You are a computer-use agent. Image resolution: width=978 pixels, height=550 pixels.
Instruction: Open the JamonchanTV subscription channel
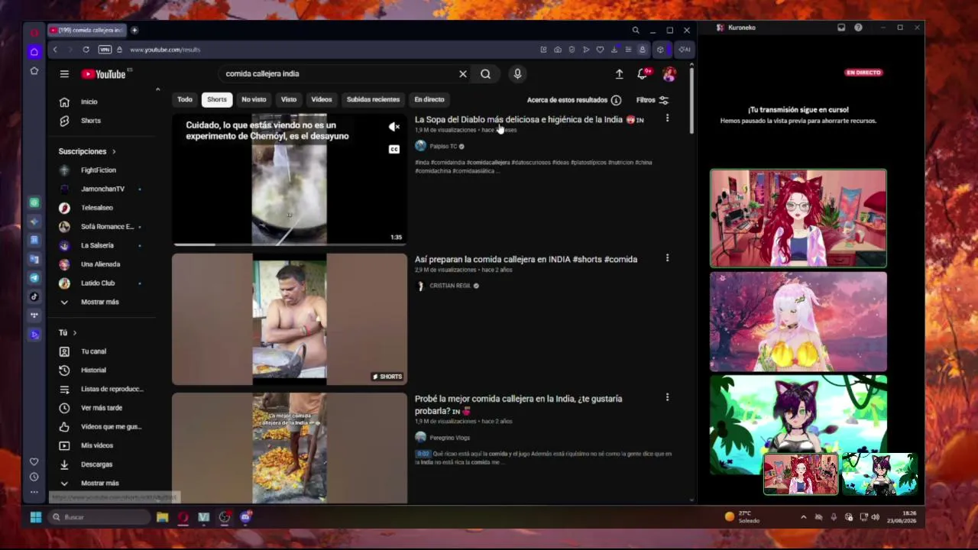coord(102,189)
